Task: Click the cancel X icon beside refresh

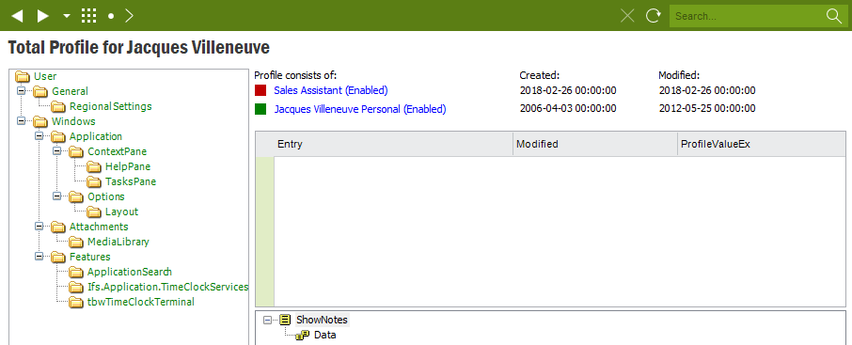Action: tap(627, 16)
